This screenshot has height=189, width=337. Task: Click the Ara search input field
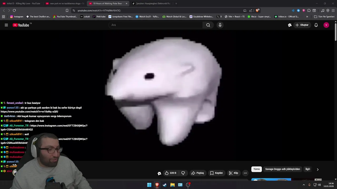[155, 25]
